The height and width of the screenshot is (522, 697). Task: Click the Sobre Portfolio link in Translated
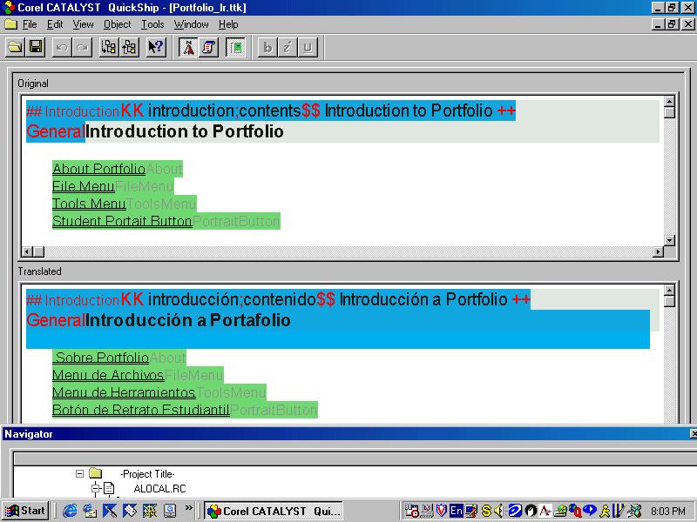tap(101, 358)
